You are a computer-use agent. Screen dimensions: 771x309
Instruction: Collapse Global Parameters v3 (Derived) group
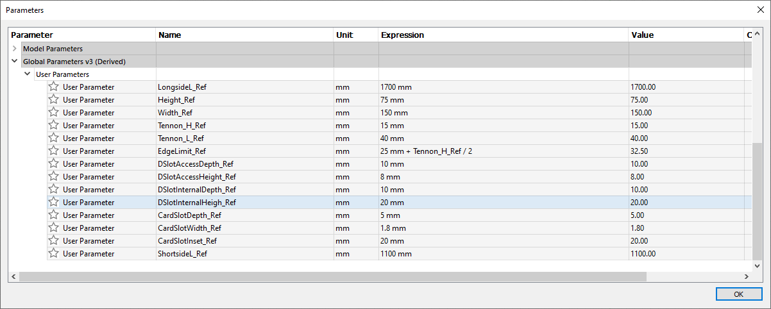click(14, 62)
